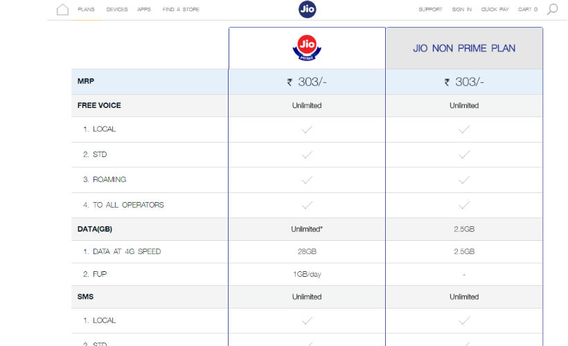This screenshot has width=568, height=346.
Task: Click Non Prime checkmark in Free Voice STD row
Action: point(464,154)
